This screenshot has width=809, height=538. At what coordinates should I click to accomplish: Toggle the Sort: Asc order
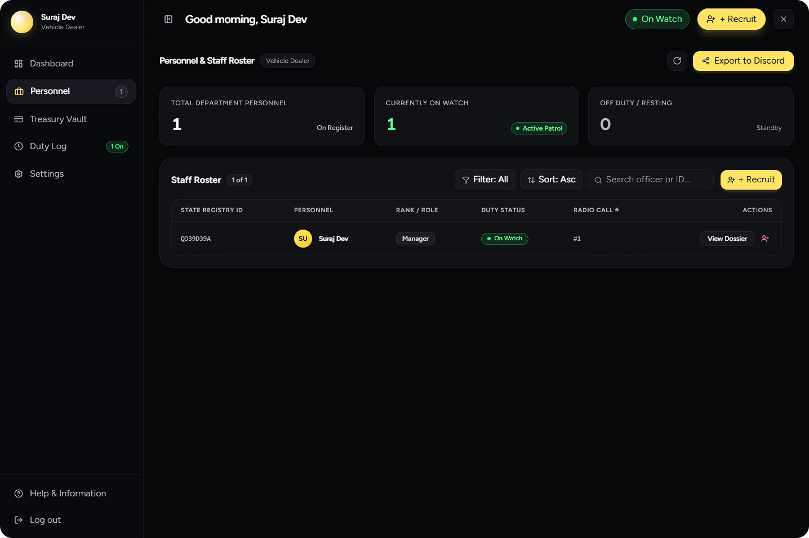[552, 180]
